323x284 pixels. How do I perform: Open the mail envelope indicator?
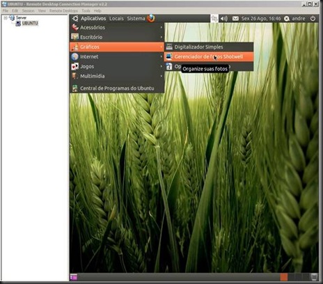click(235, 18)
